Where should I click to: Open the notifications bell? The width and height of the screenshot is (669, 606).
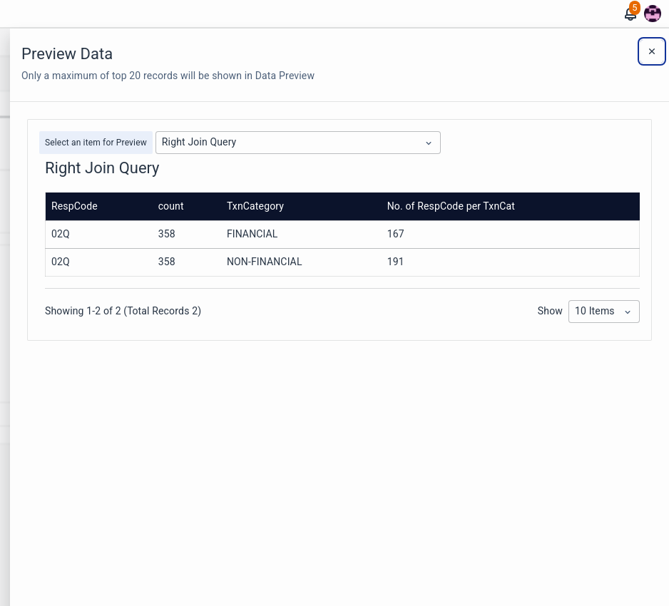pyautogui.click(x=630, y=14)
